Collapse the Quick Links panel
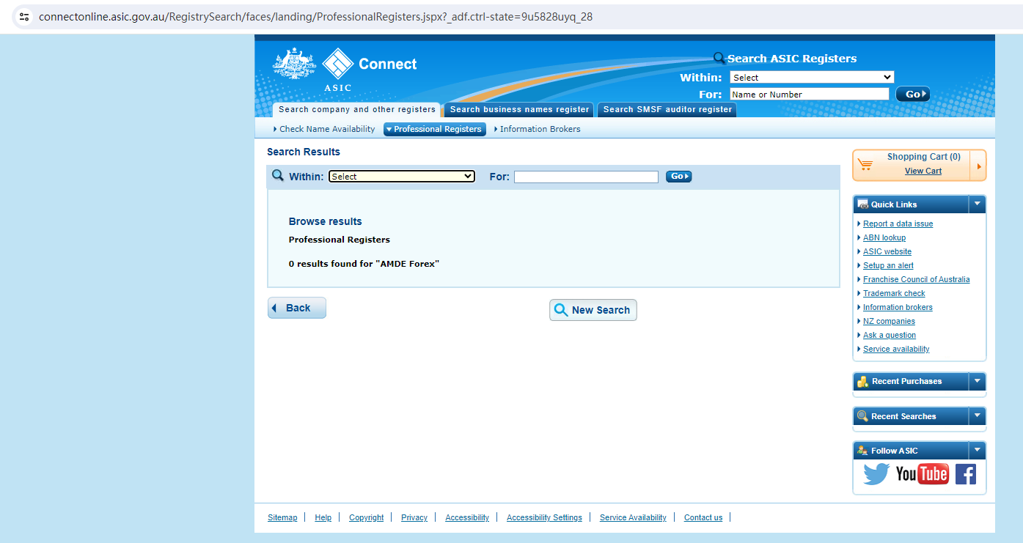 tap(977, 204)
